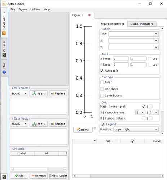
Task: Click the Remove function button
Action: [x=39, y=176]
